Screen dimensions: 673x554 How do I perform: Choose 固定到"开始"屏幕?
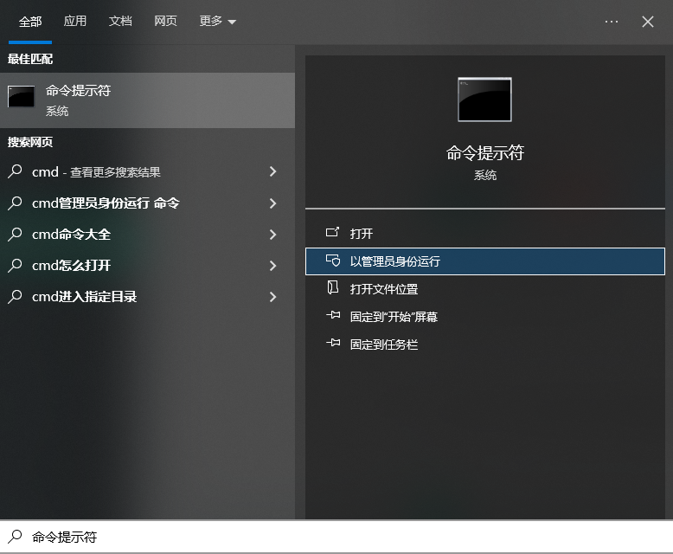485,317
